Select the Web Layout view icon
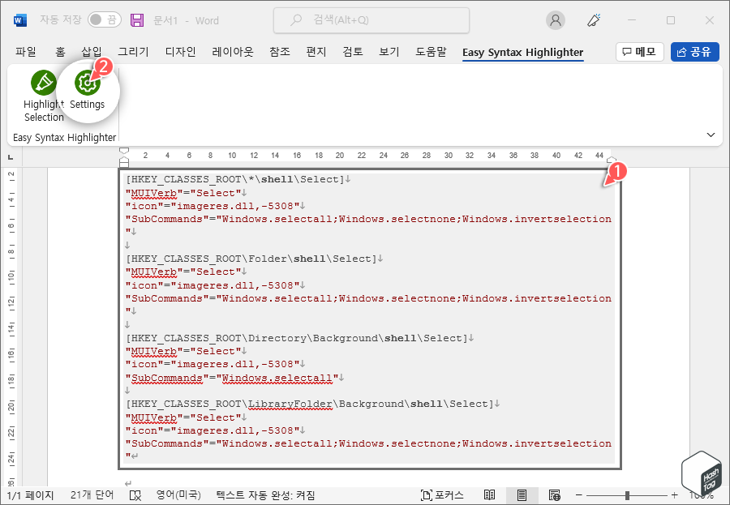 click(x=555, y=494)
